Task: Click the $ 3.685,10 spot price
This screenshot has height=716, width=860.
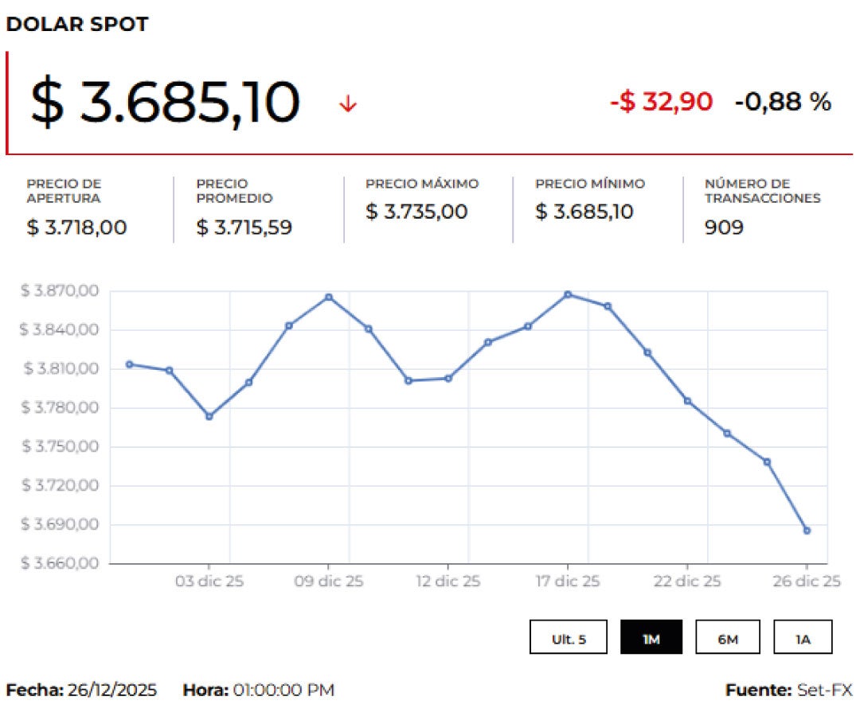Action: click(x=166, y=103)
